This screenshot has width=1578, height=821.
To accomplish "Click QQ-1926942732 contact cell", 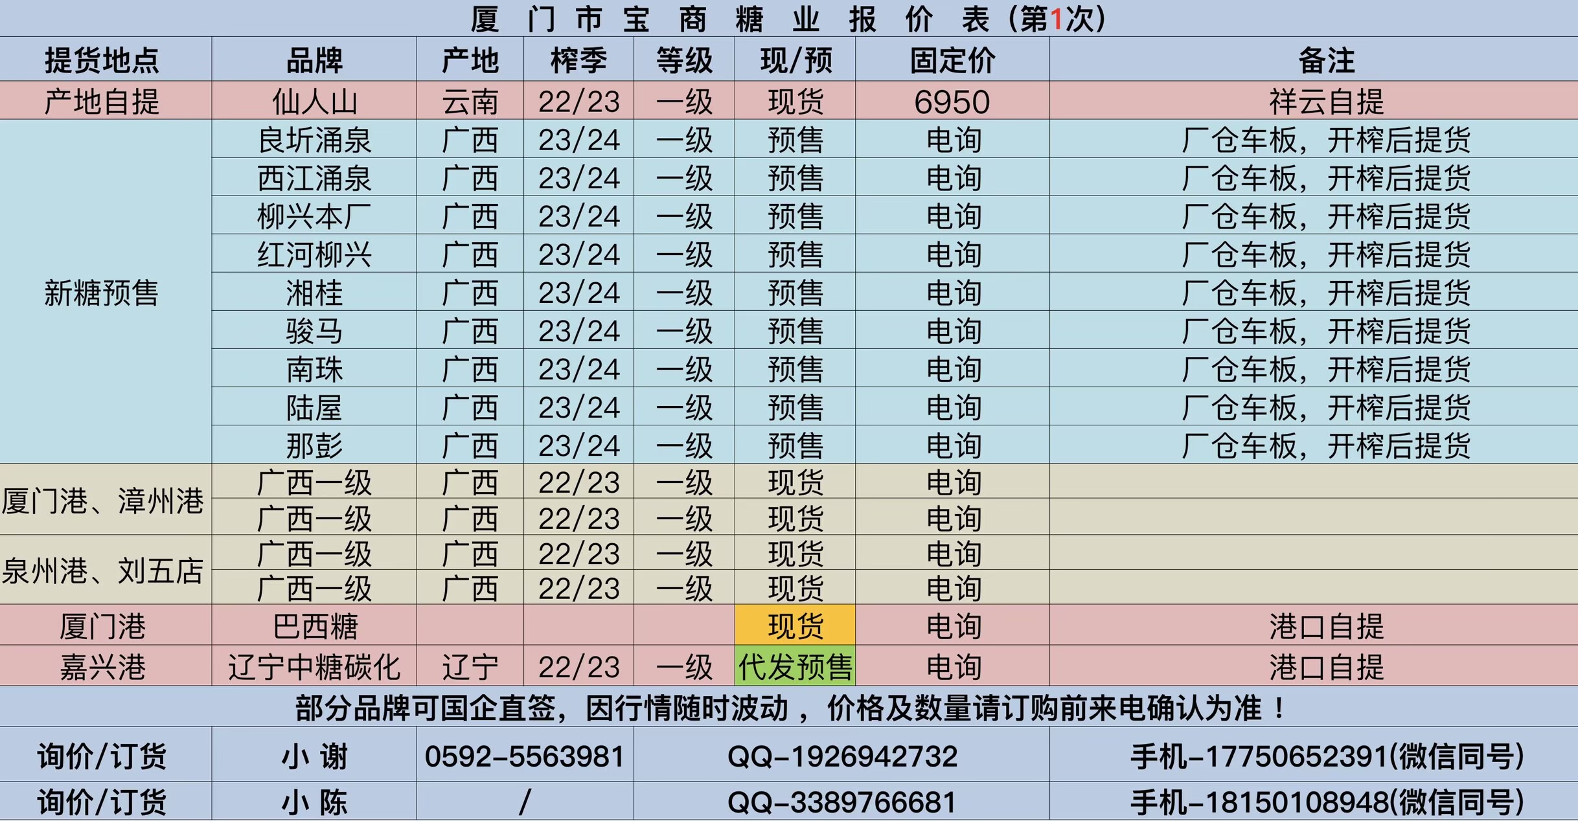I will click(x=841, y=756).
